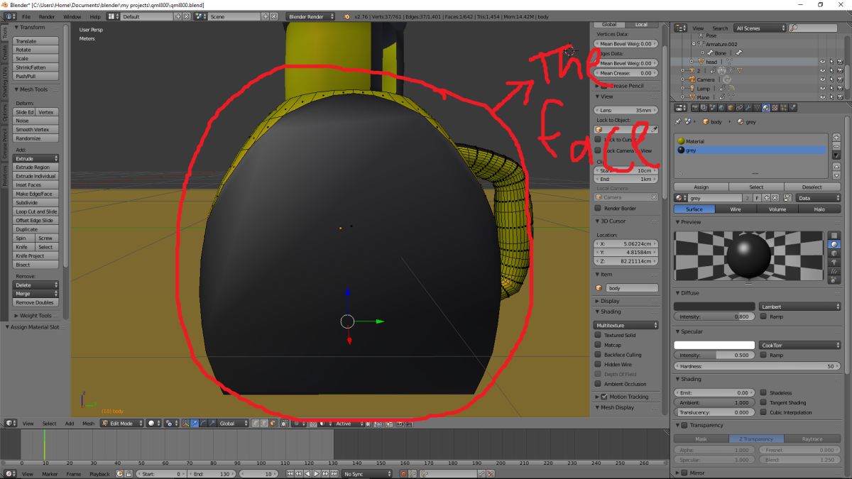Toggle visibility eye for head object
The width and height of the screenshot is (852, 479).
click(822, 62)
